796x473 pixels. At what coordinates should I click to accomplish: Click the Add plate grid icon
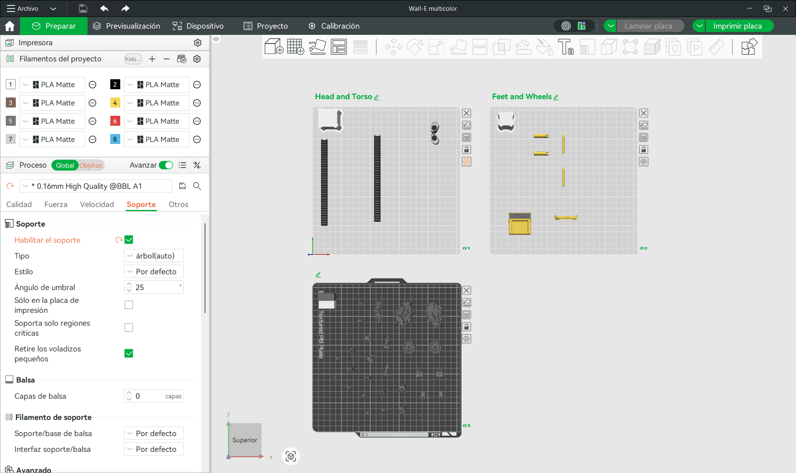(295, 47)
